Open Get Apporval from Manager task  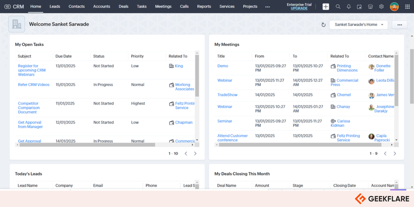[x=30, y=124]
